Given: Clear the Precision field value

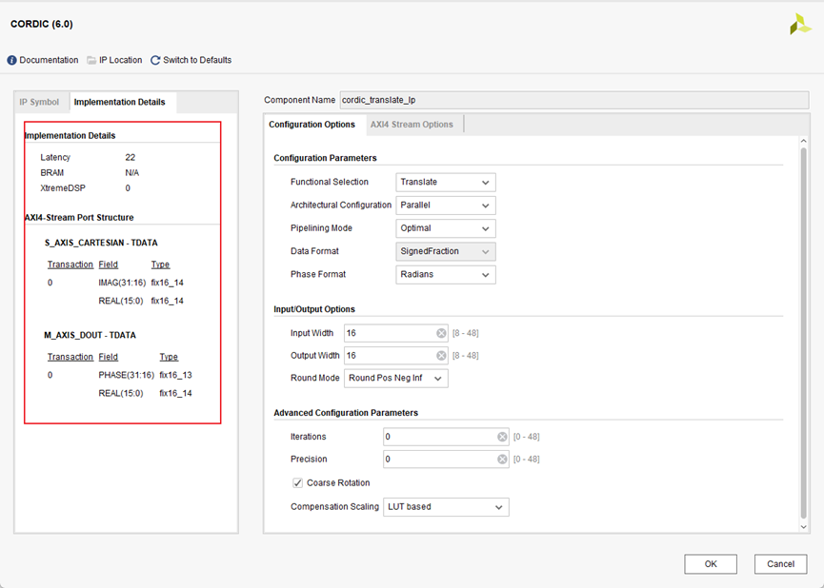Looking at the screenshot, I should pos(502,460).
